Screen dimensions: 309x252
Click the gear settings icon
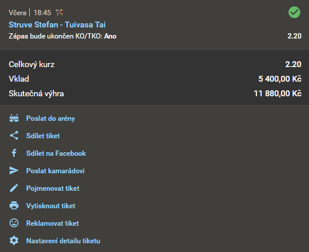pos(14,240)
